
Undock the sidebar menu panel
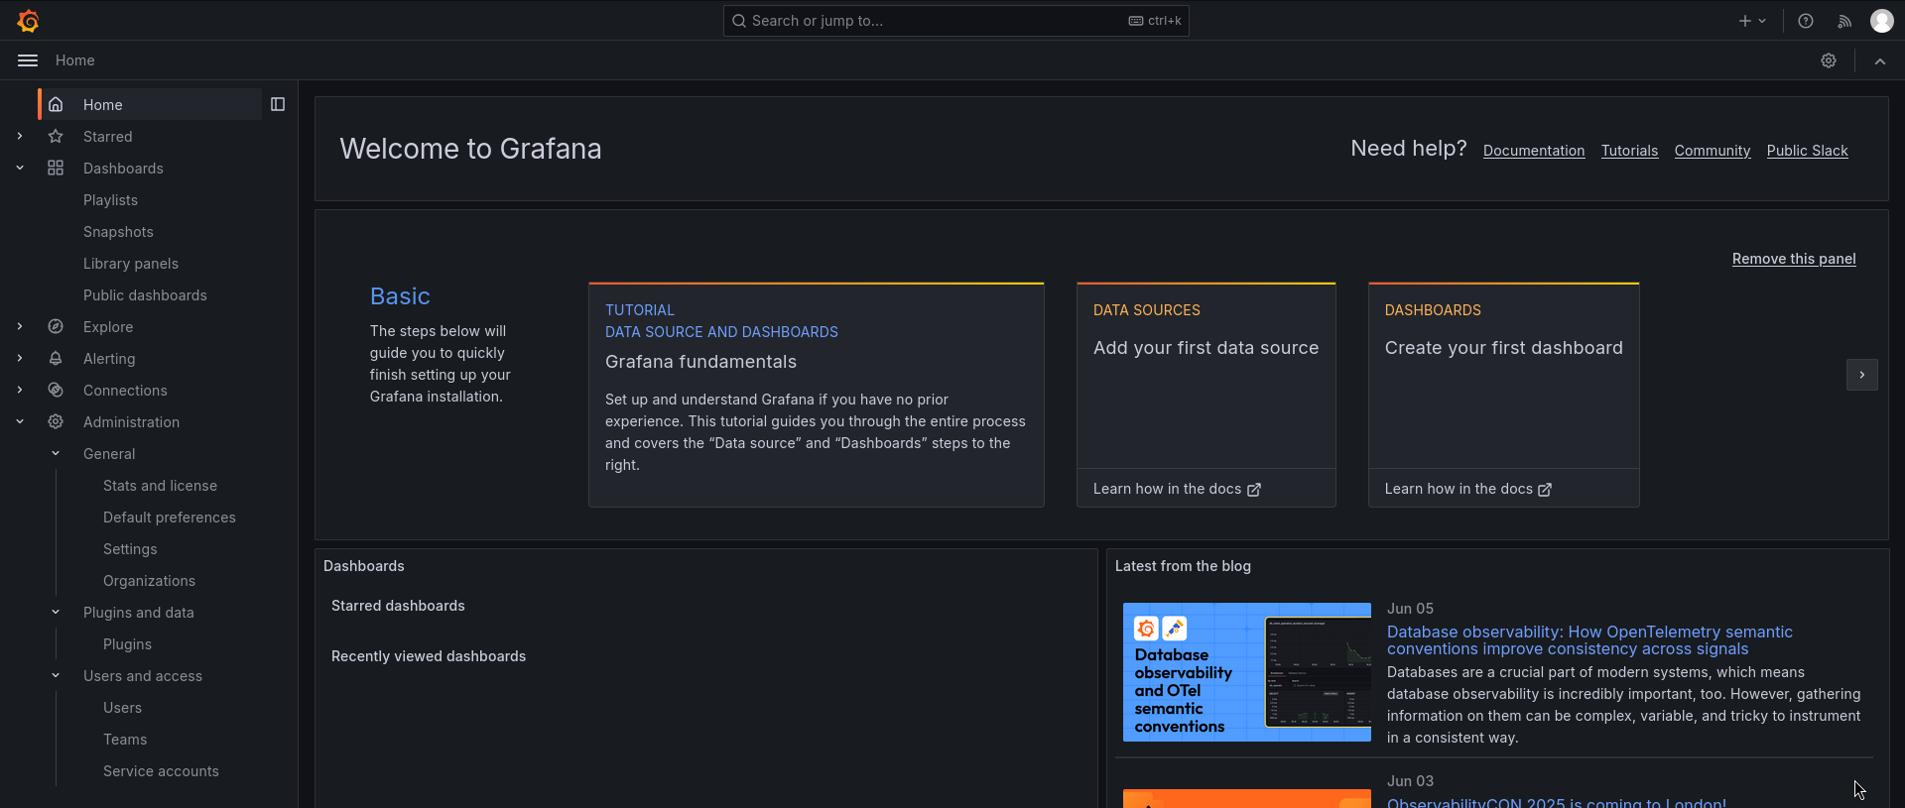(x=278, y=104)
